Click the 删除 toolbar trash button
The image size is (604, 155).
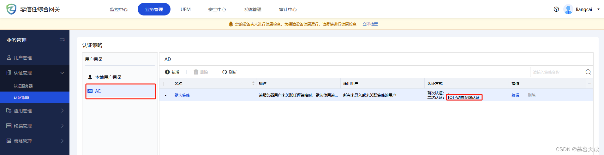click(201, 72)
